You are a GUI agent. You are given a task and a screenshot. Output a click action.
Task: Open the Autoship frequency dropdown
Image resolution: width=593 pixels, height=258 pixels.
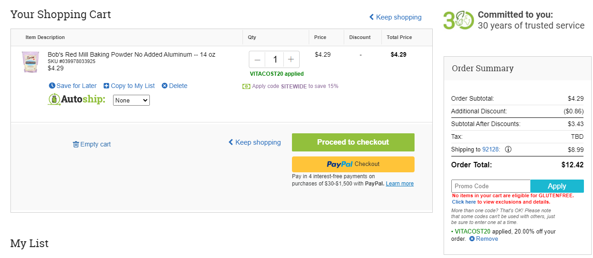pos(131,100)
